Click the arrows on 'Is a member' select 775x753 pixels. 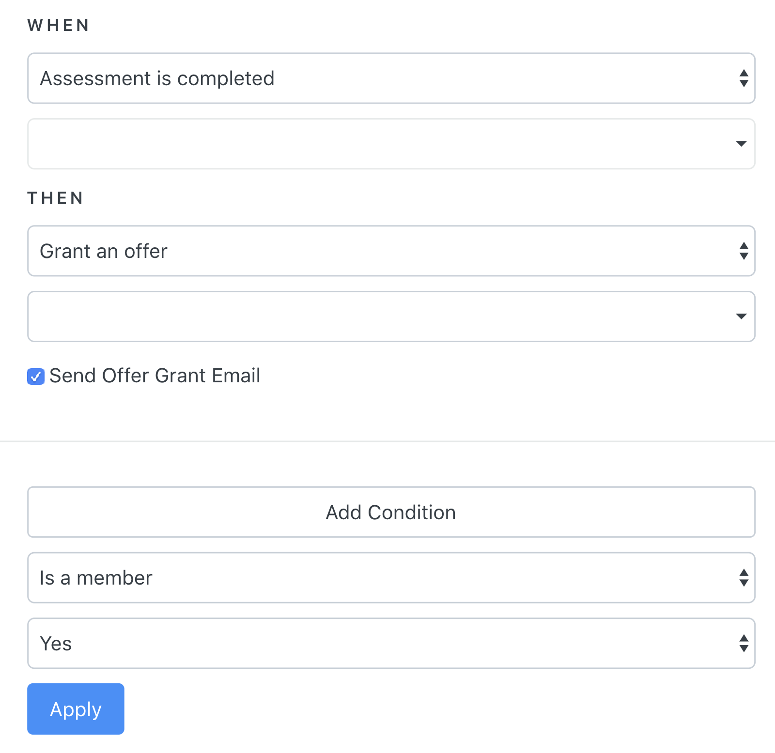pos(744,578)
